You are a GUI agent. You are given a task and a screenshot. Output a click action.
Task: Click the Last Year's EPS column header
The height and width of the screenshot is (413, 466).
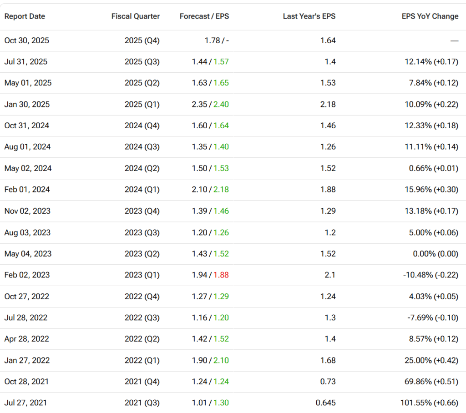point(309,16)
